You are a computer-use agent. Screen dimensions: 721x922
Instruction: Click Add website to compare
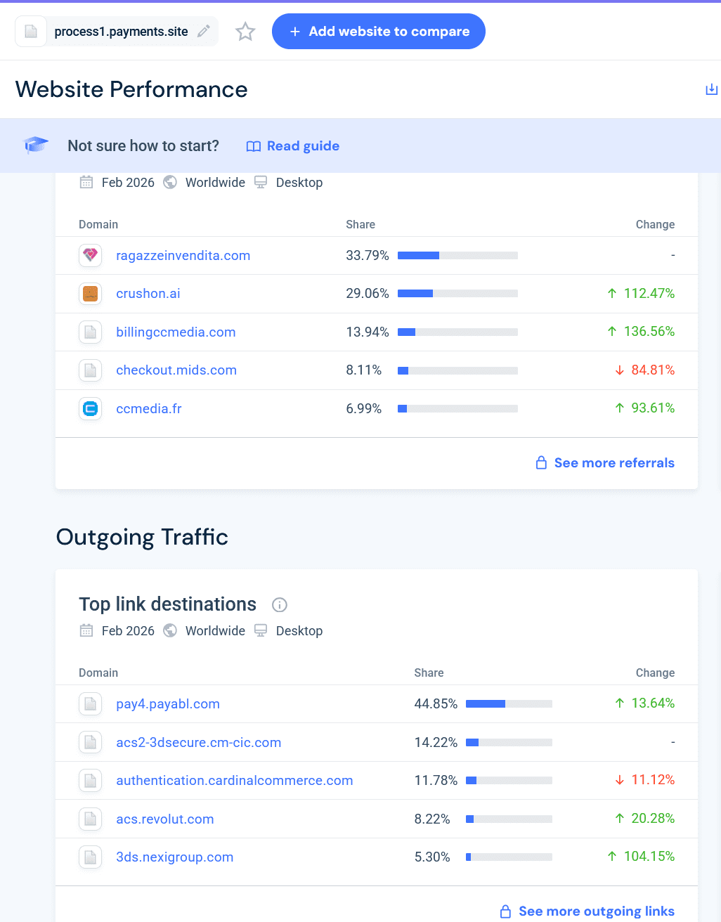point(378,31)
